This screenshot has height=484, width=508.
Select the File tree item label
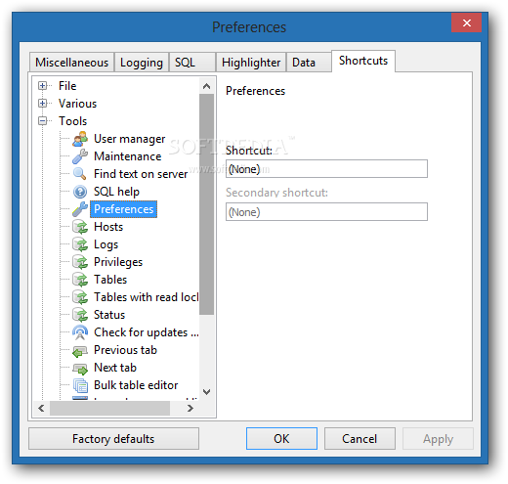67,86
